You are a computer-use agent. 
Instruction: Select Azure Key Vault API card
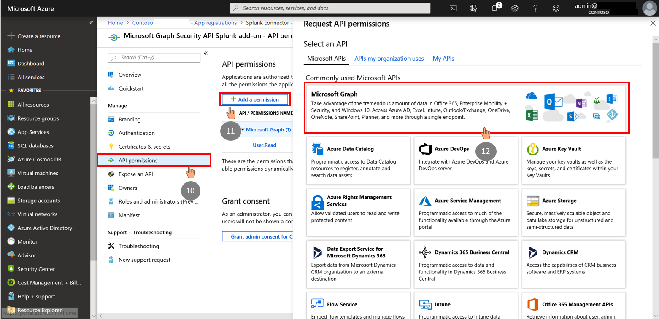(x=574, y=160)
